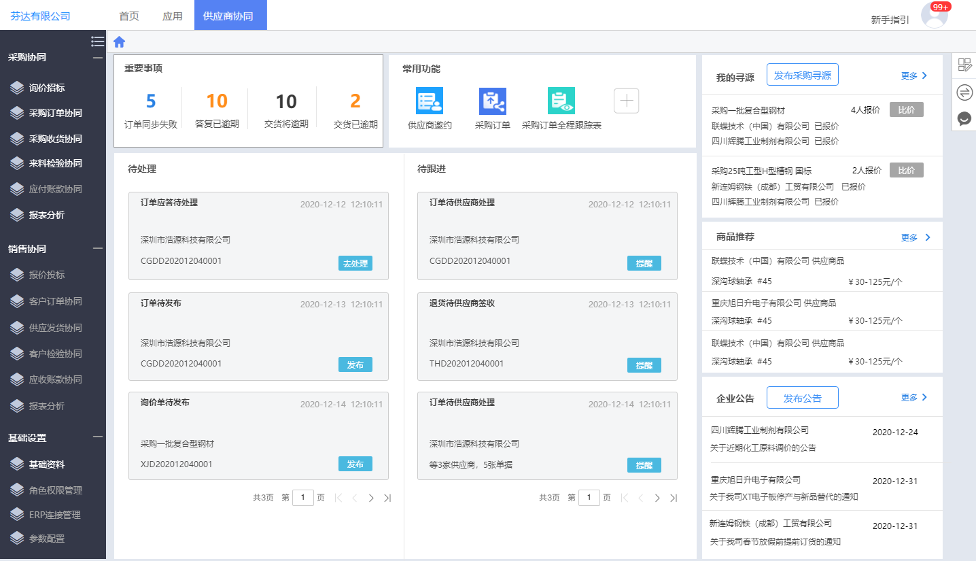
Task: Click 提醒 on 退货待供应商签收 card
Action: (644, 365)
